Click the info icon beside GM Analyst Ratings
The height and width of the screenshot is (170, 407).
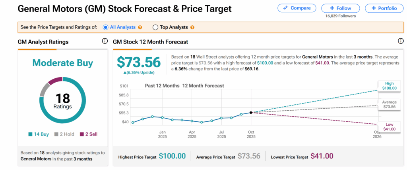[105, 41]
